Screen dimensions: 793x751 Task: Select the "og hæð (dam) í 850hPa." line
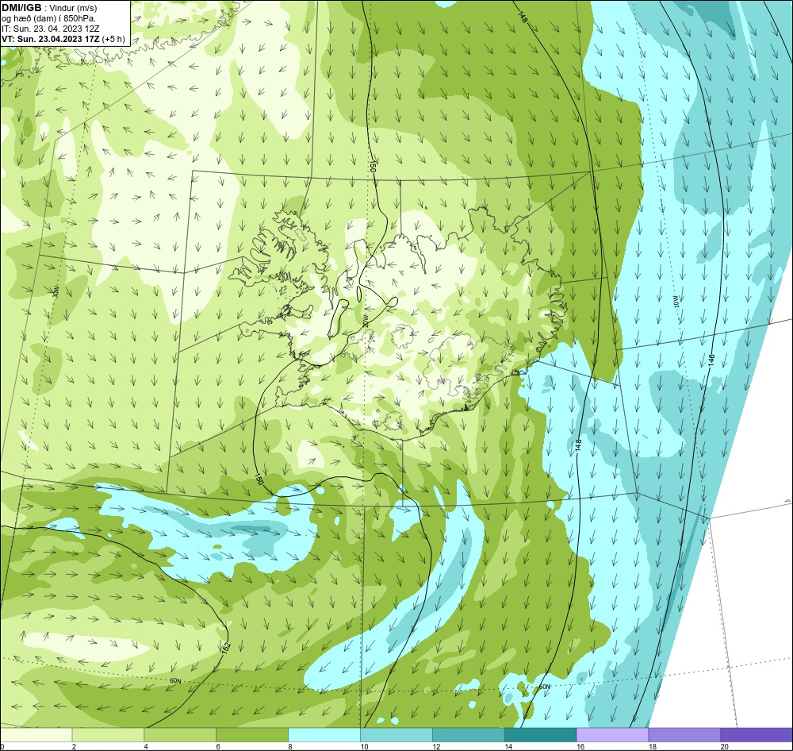(x=48, y=19)
